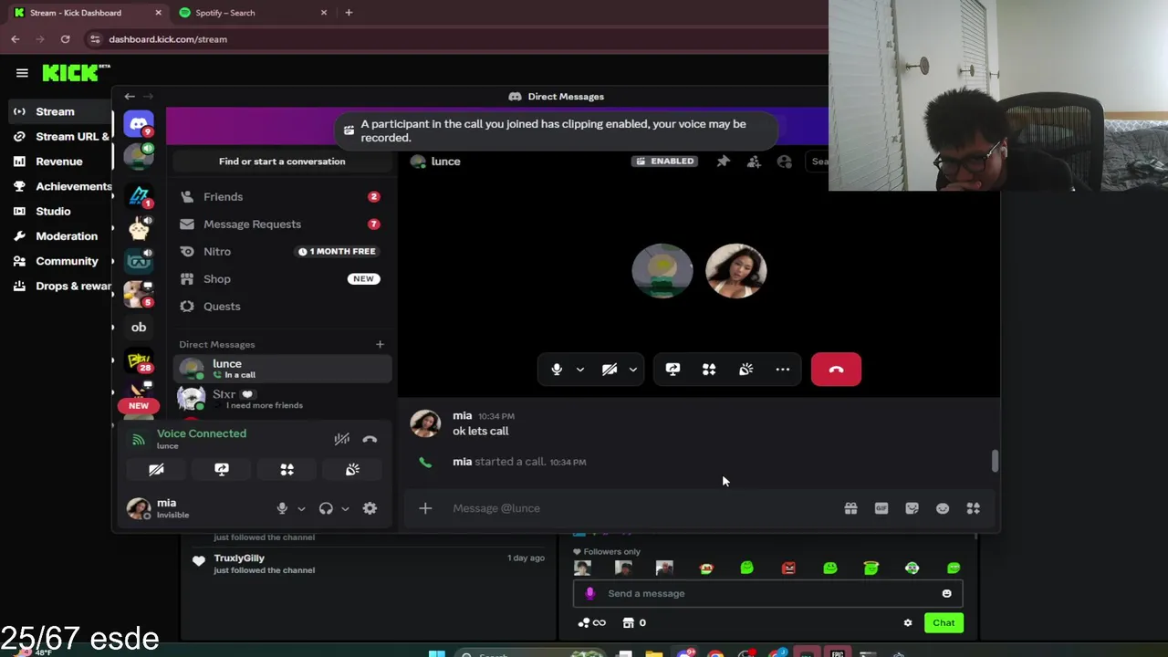
Task: Open activities from Voice Connected panel
Action: [x=287, y=469]
